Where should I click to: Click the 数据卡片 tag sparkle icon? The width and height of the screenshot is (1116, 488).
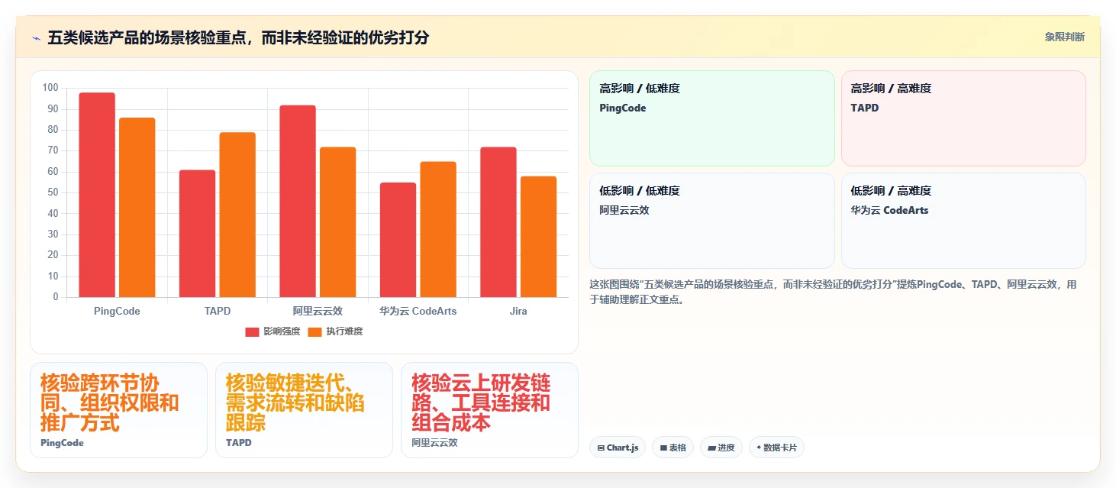(x=758, y=448)
